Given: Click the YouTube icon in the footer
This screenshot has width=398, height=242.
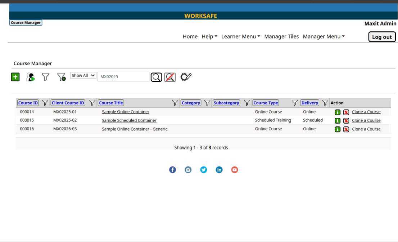Looking at the screenshot, I should (235, 170).
